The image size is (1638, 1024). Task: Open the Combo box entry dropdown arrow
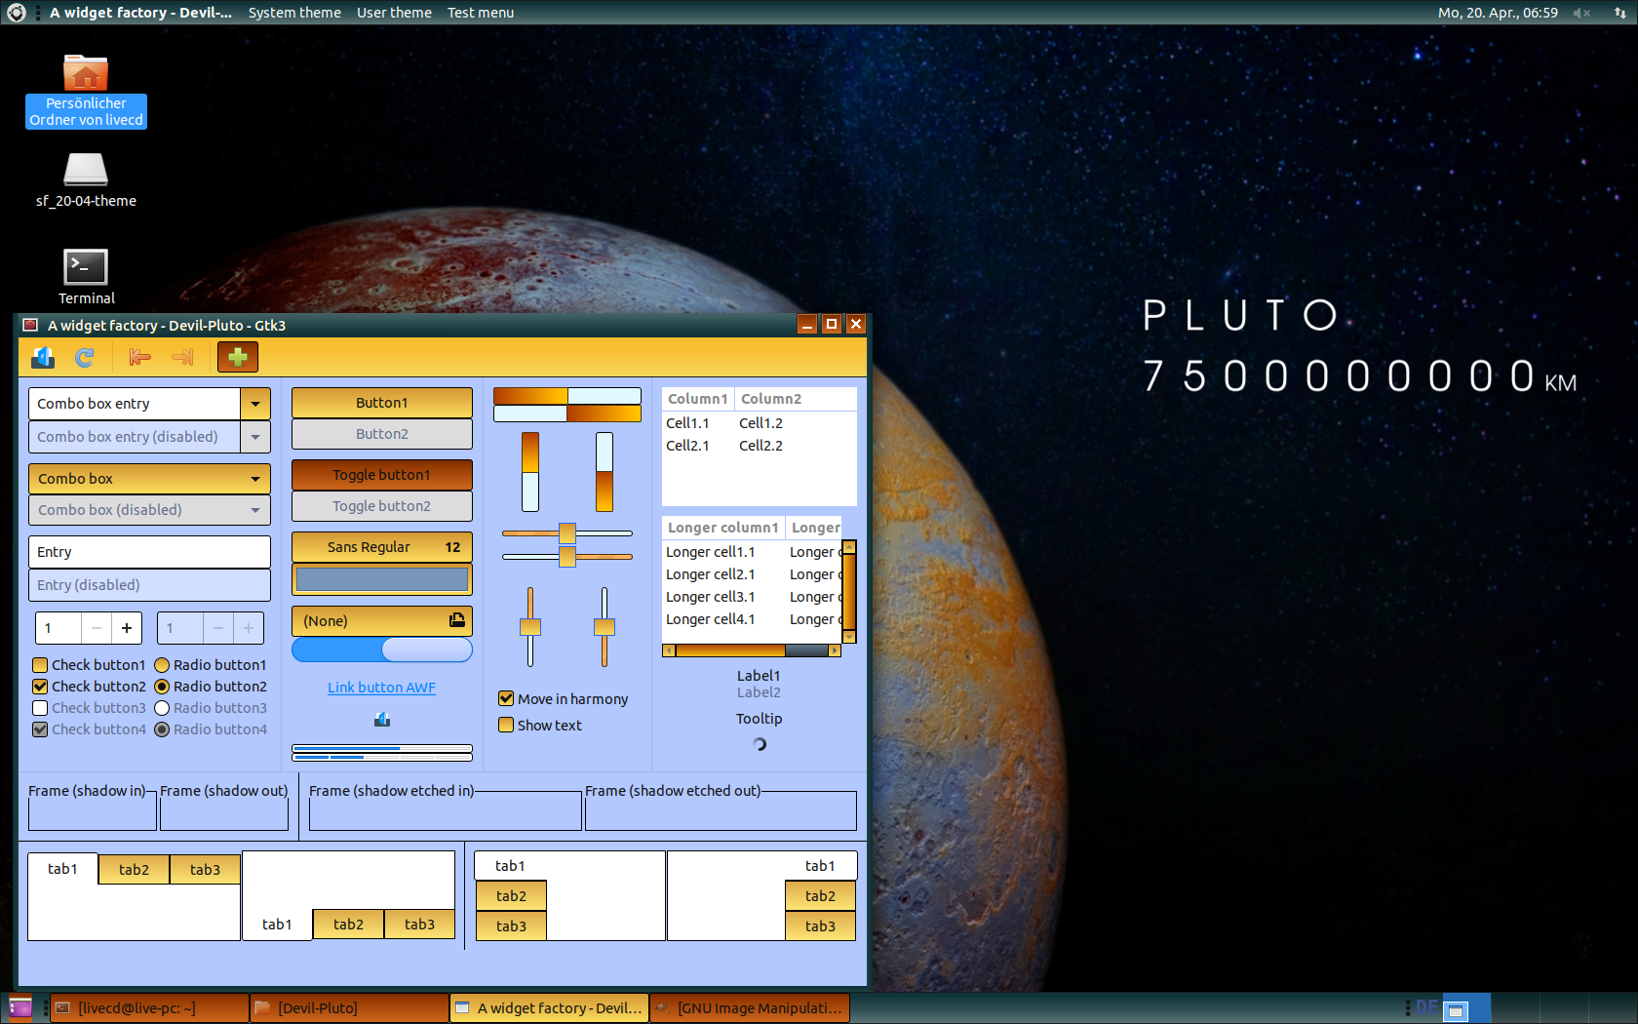tap(255, 404)
